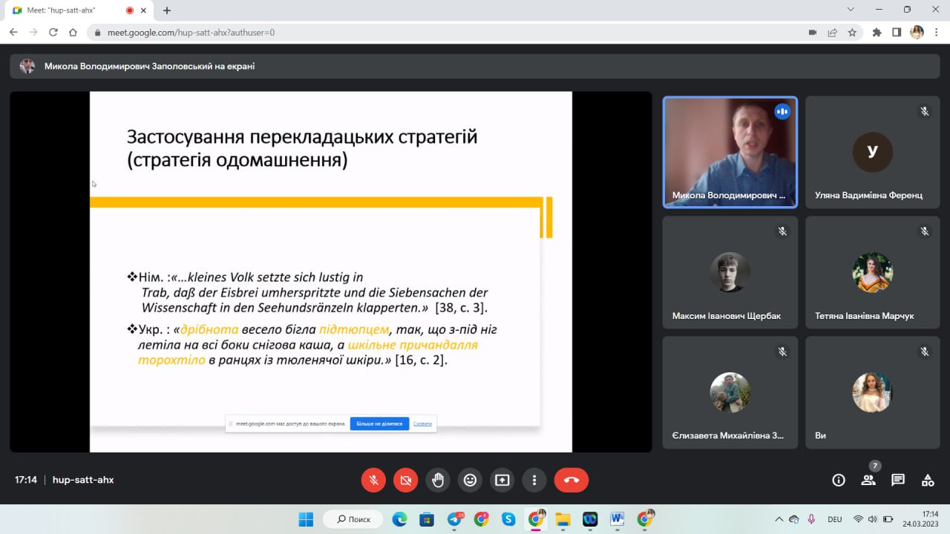Viewport: 950px width, 534px height.
Task: Click the present screen button
Action: [502, 480]
